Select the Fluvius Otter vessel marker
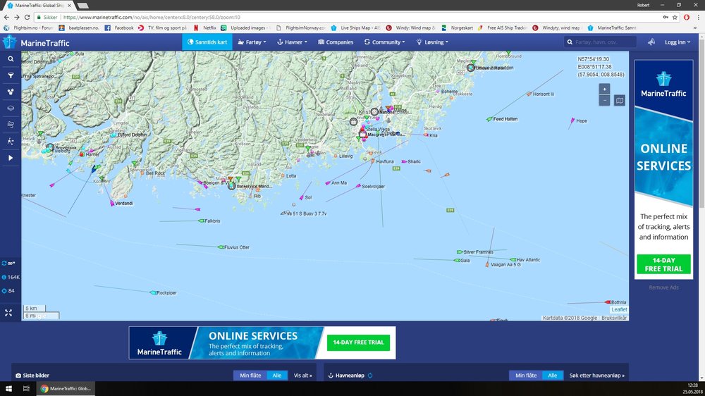 pos(221,247)
